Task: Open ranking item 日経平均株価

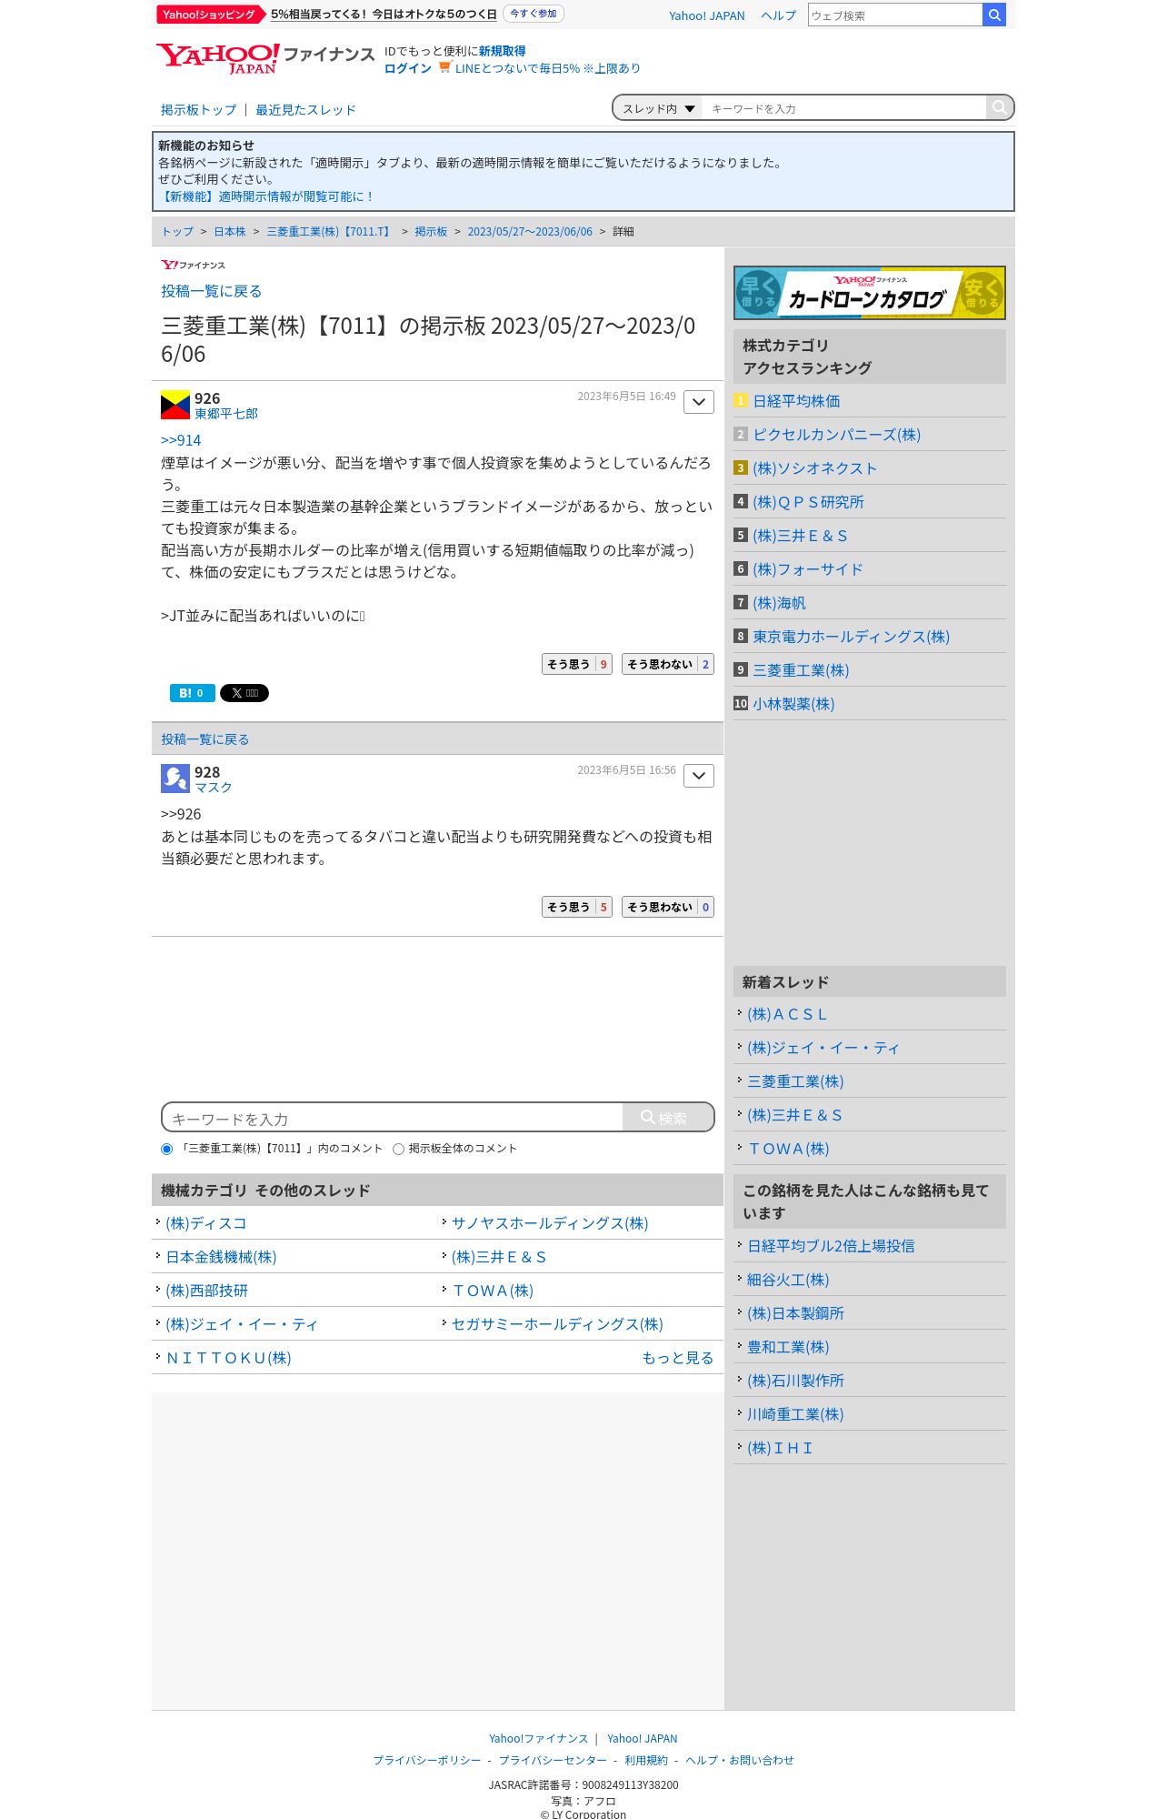Action: [796, 401]
